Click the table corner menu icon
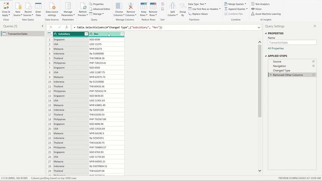 point(49,34)
